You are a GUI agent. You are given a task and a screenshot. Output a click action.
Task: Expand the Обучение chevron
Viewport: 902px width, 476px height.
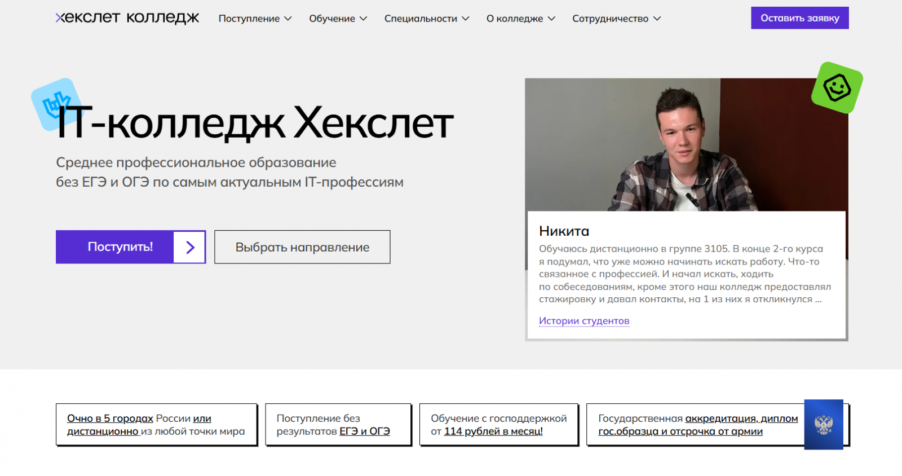(364, 19)
